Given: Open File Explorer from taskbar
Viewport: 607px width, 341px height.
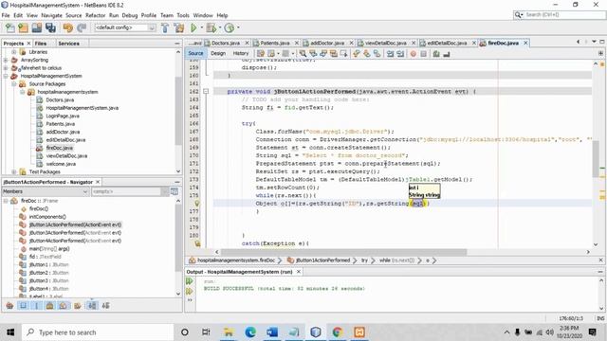Looking at the screenshot, I should tap(229, 332).
